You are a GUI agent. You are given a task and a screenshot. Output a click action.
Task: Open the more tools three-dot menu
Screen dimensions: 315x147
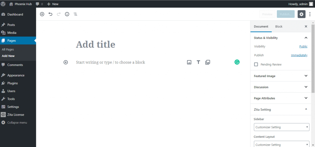tap(310, 14)
